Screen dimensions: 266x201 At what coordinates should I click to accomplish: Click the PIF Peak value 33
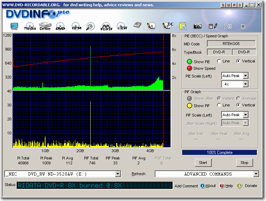pos(115,163)
